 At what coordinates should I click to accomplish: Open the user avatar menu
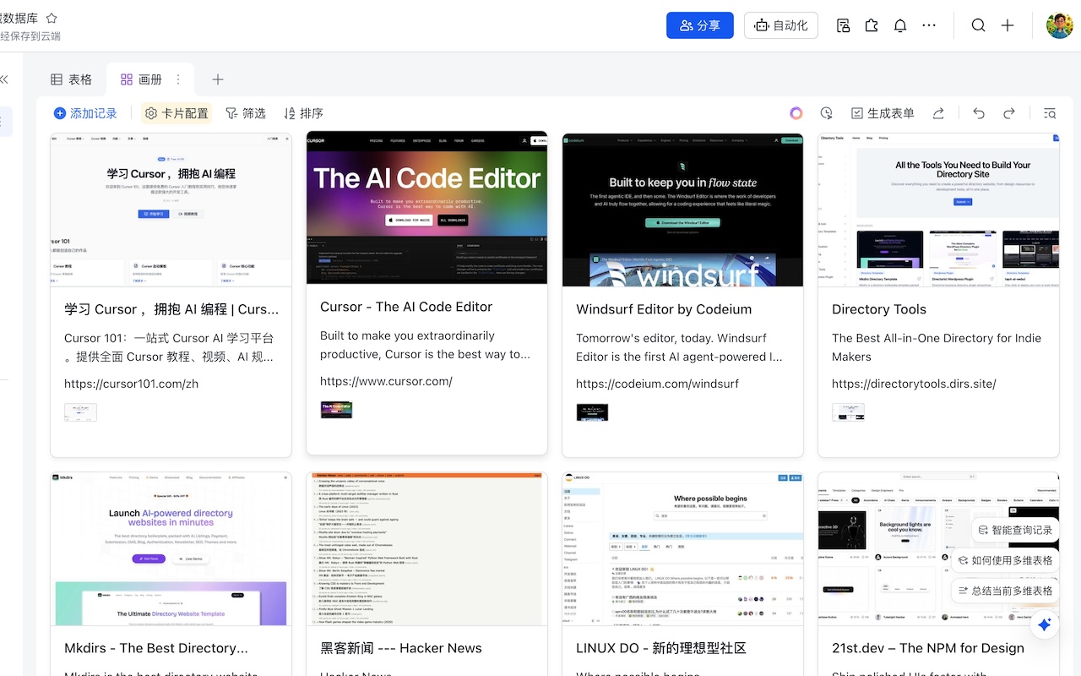point(1060,25)
